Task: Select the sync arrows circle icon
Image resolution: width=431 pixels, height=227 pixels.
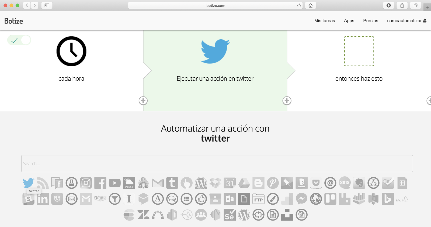Action: (258, 215)
